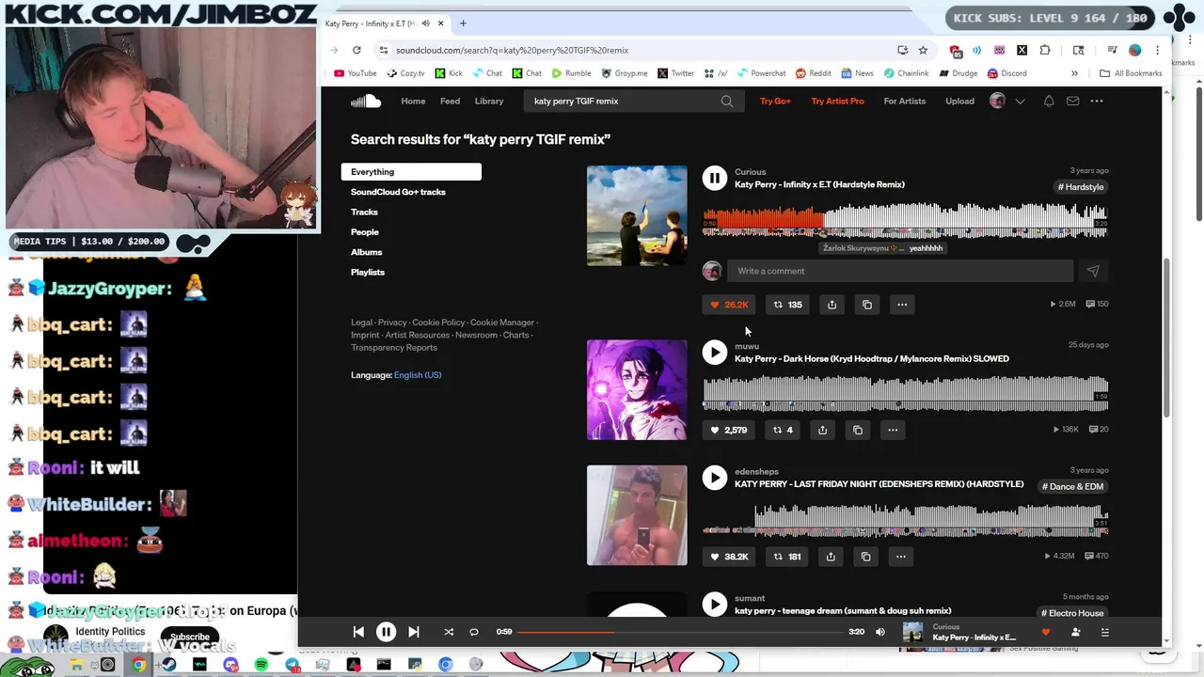Repost Last Friday Night remix with 181 reposts
This screenshot has width=1204, height=677.
point(787,557)
